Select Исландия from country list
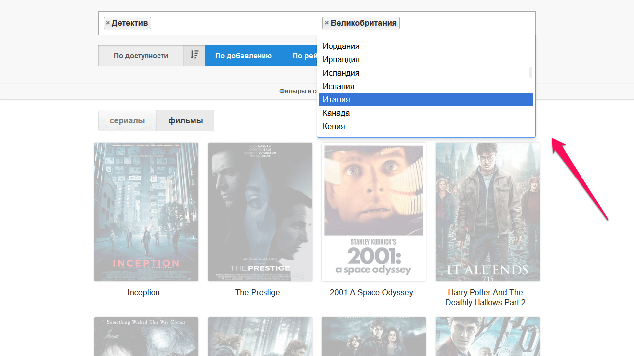634x356 pixels. tap(426, 73)
